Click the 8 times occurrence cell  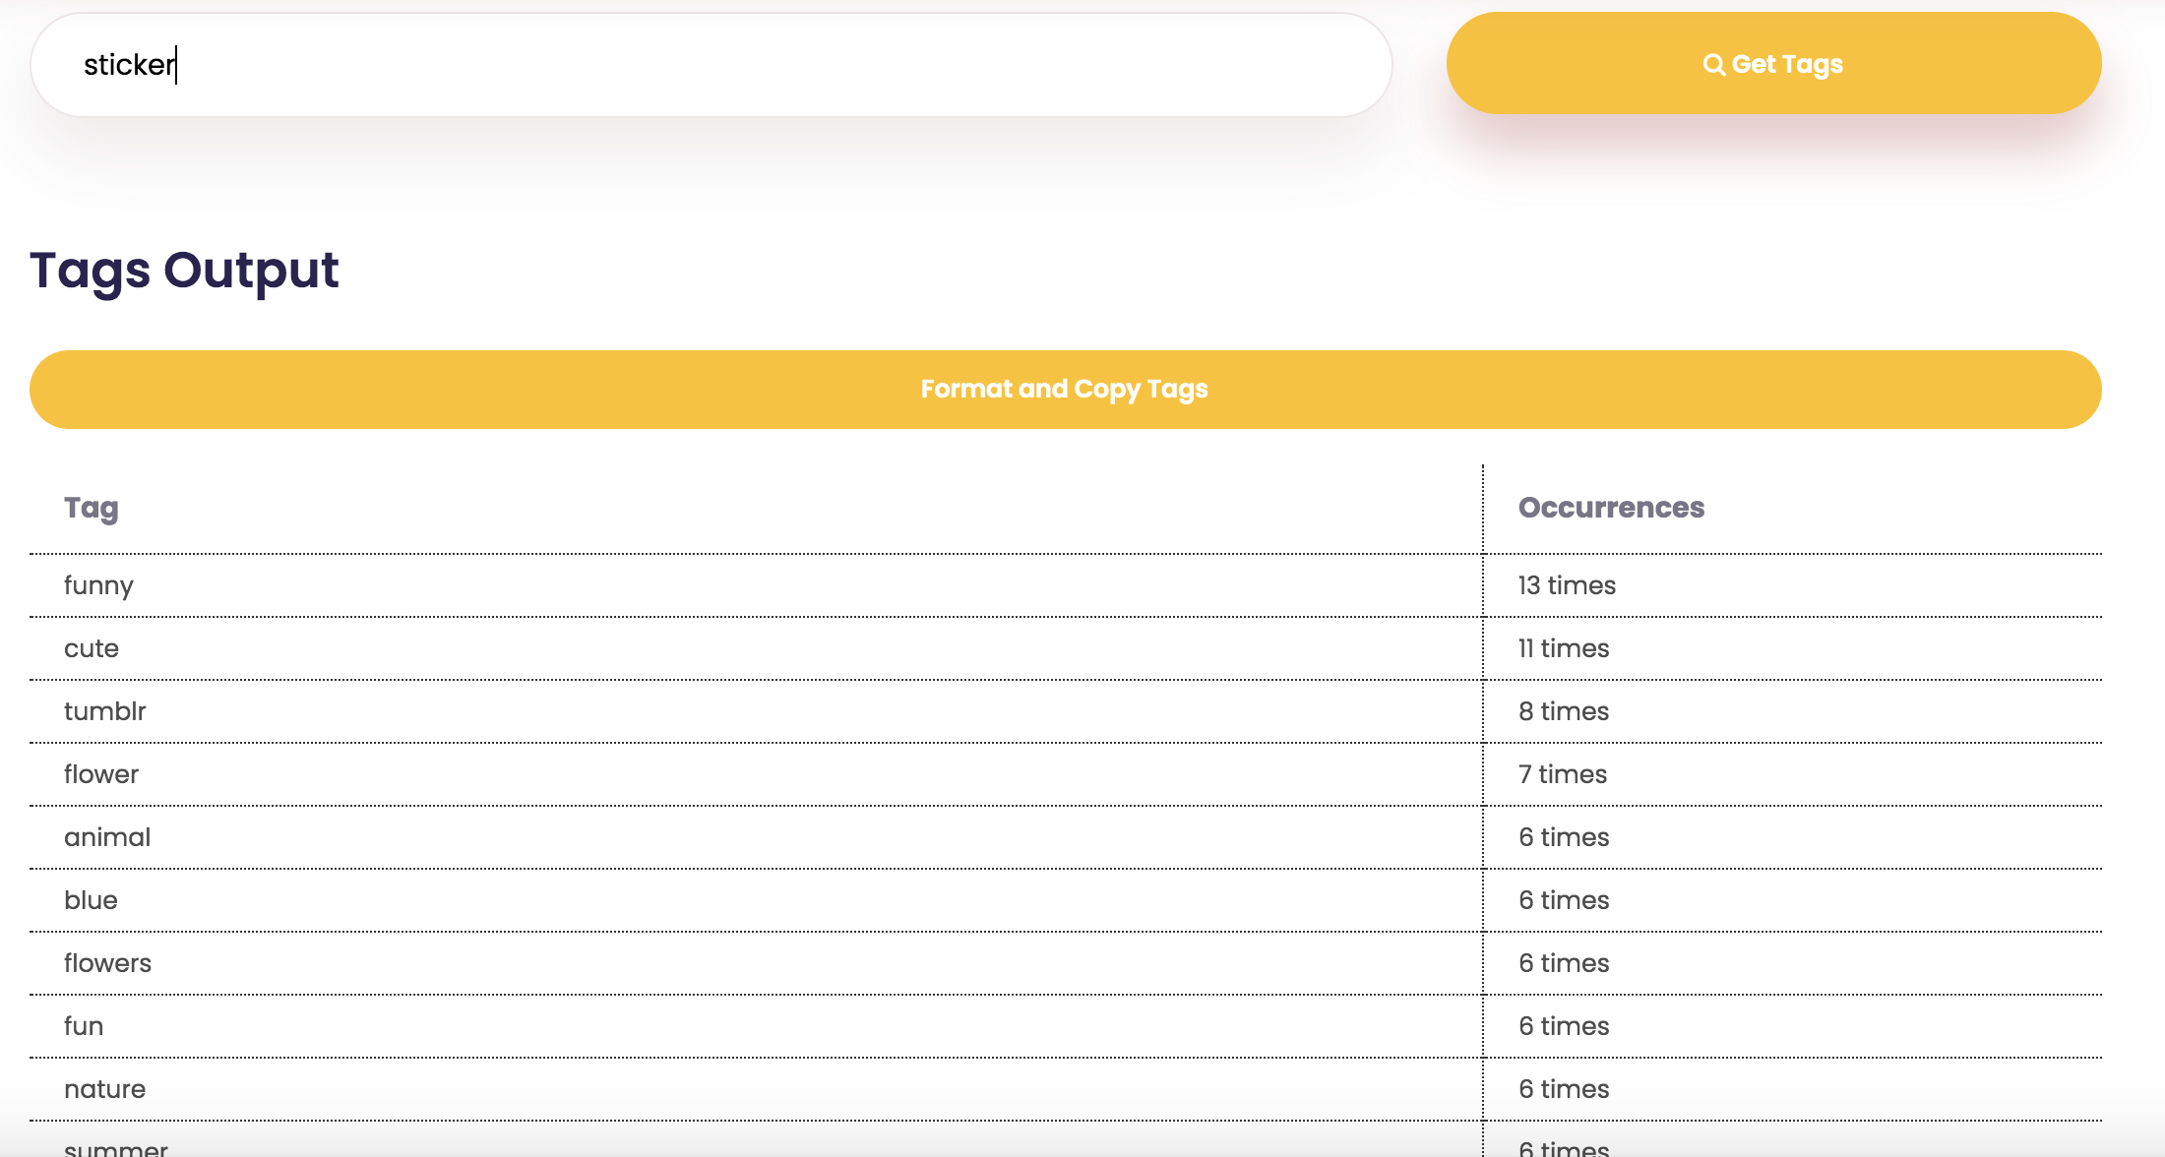pyautogui.click(x=1564, y=711)
